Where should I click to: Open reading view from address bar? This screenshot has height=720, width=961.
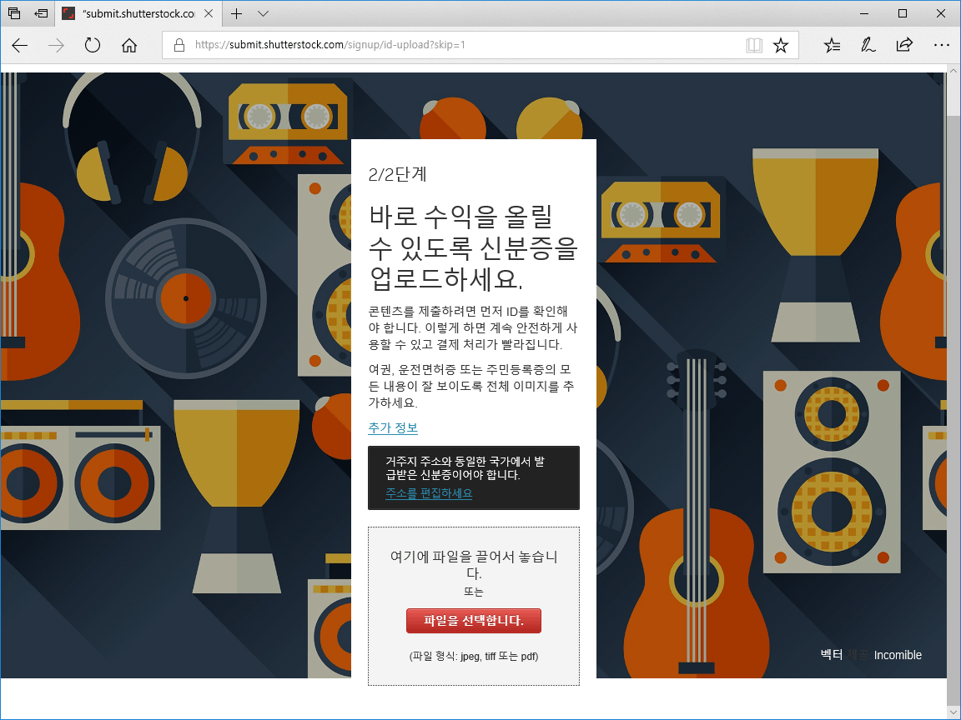point(754,45)
